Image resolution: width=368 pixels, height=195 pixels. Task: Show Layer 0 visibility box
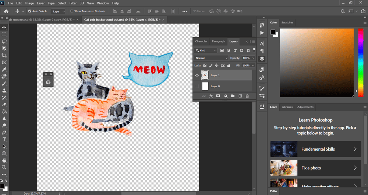197,86
